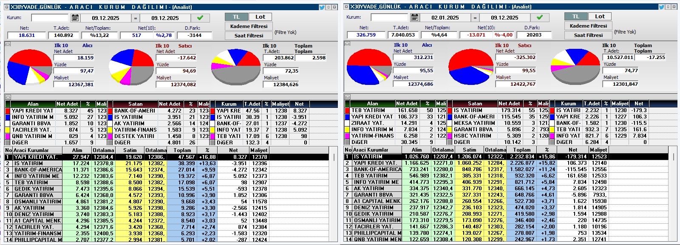Toggle Lot mode in the right window
The height and width of the screenshot is (245, 680).
[600, 17]
